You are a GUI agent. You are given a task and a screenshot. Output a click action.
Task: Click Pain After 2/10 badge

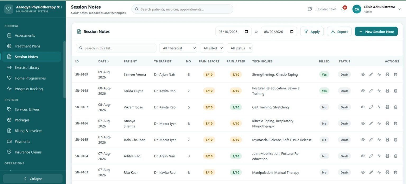tap(236, 173)
